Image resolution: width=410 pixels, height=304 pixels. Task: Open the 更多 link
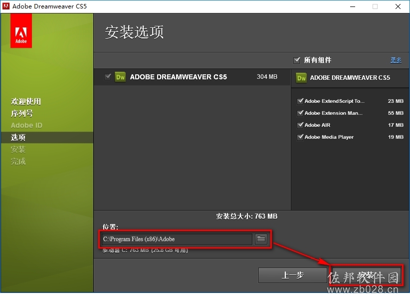pos(396,60)
